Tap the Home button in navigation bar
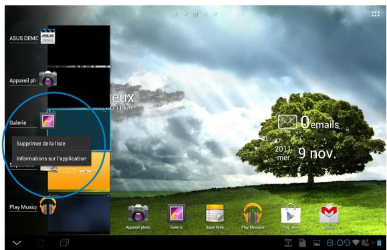The width and height of the screenshot is (387, 250). click(41, 243)
